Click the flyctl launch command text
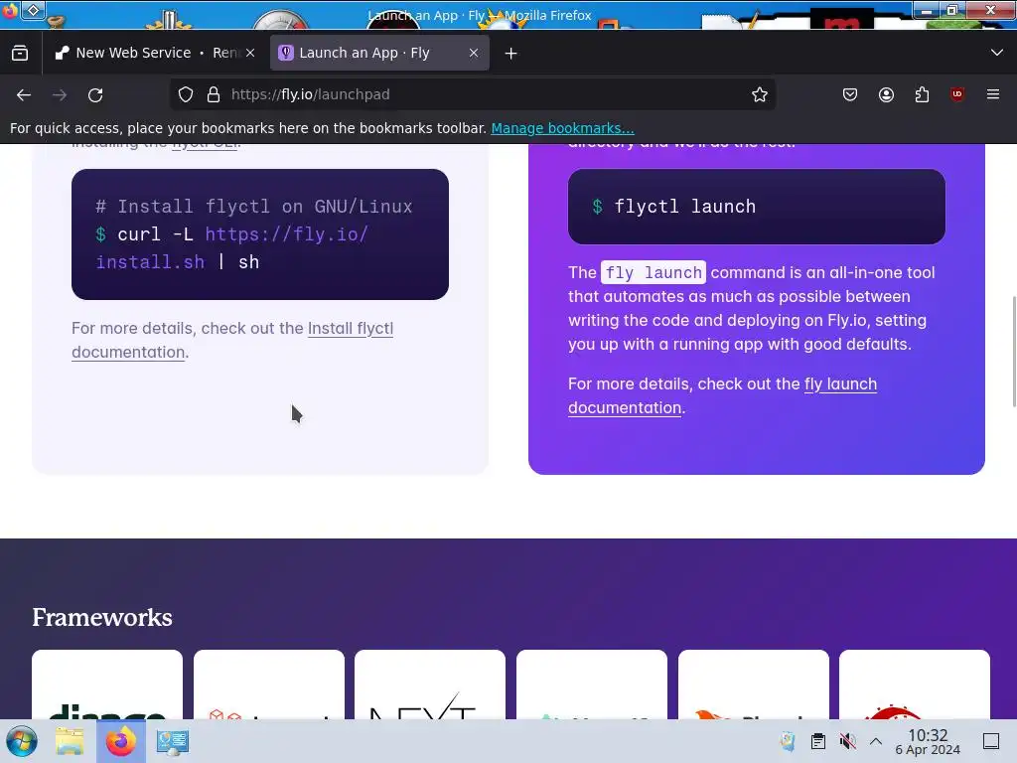This screenshot has width=1017, height=763. pyautogui.click(x=685, y=207)
